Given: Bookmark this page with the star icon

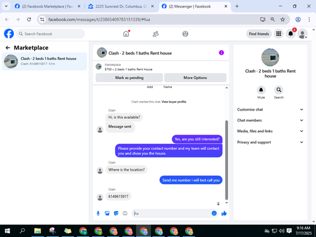Looking at the screenshot, I should coord(283,20).
